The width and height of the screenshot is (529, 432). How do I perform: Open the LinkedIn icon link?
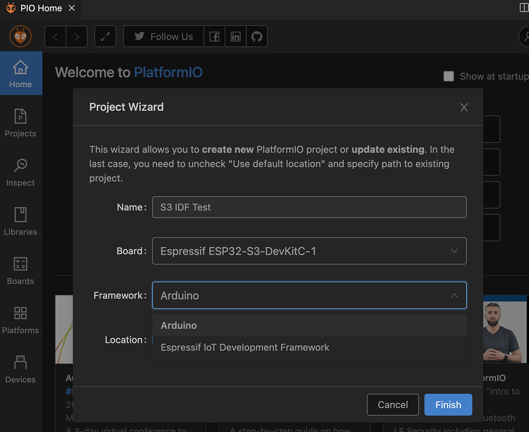point(236,37)
